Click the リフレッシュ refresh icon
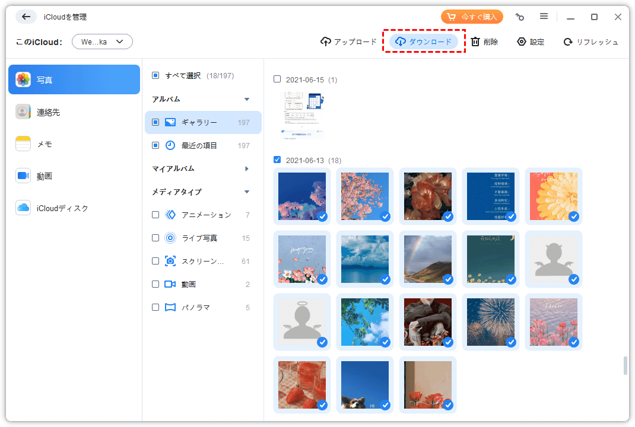This screenshot has height=427, width=635. tap(568, 42)
